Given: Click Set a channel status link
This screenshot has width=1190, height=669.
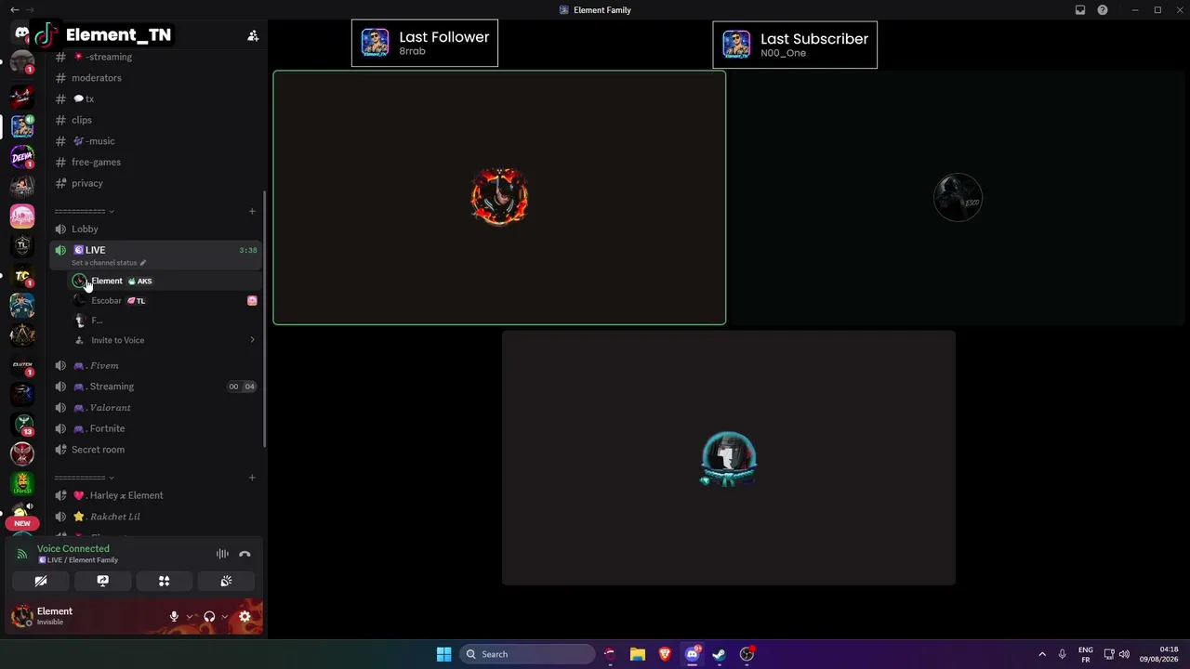Looking at the screenshot, I should coord(108,263).
